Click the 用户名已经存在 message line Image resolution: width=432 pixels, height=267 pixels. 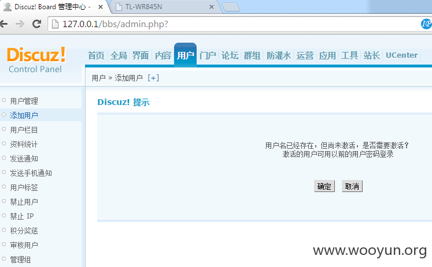click(337, 145)
